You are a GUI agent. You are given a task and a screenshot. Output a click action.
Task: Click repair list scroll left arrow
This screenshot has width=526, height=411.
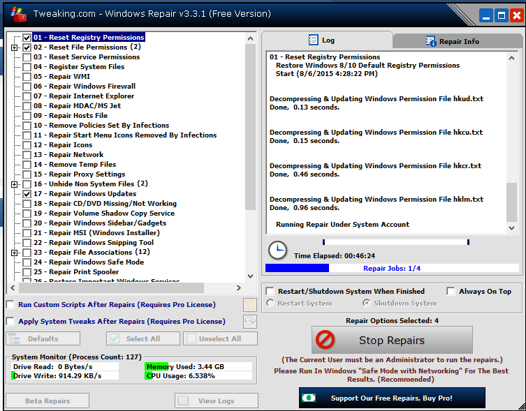point(13,287)
